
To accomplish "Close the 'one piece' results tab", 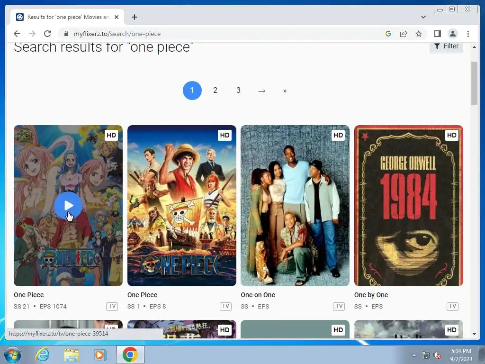I will (117, 17).
